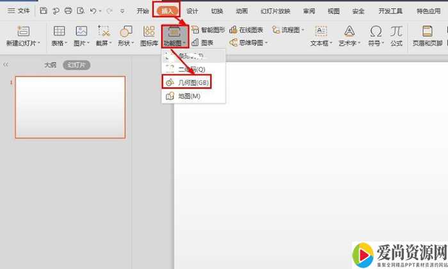Click the Print icon in quick access toolbar

point(68,11)
